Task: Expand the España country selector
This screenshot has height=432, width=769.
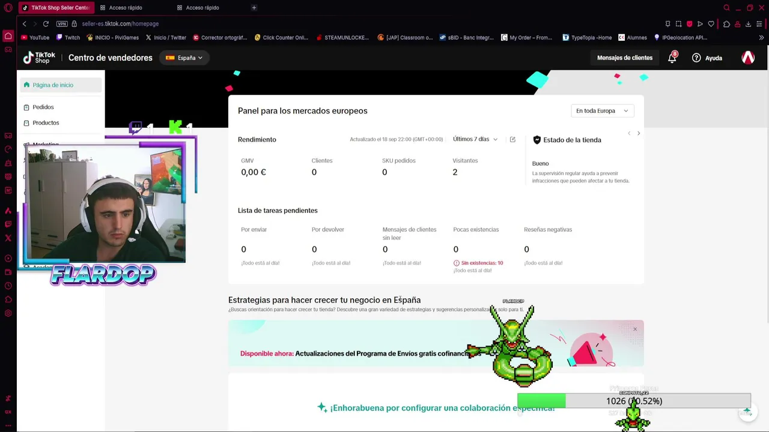Action: click(x=184, y=58)
